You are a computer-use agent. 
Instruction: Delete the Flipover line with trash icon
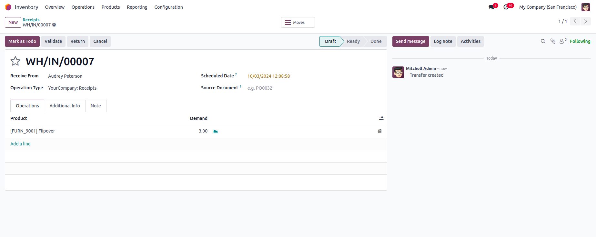coord(380,131)
